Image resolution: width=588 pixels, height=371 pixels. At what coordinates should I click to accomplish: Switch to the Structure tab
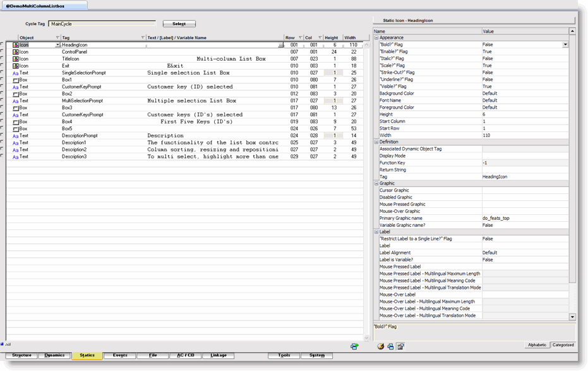click(x=21, y=355)
